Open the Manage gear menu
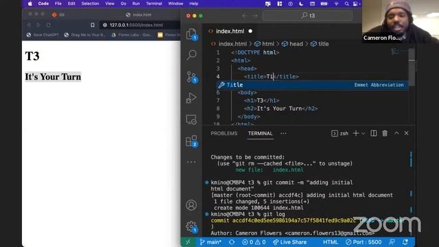The image size is (439, 247). coord(191,226)
